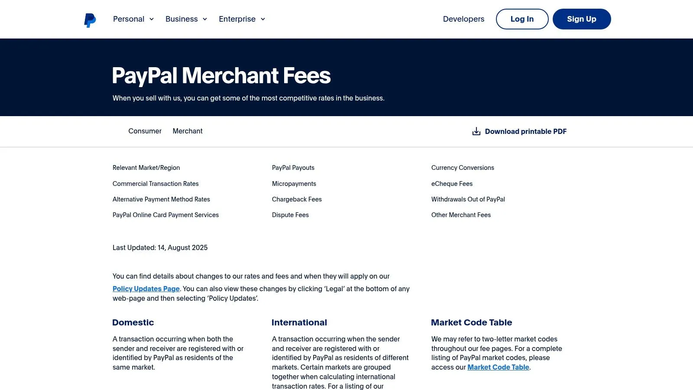
Task: Expand the Enterprise dropdown
Action: pyautogui.click(x=241, y=19)
